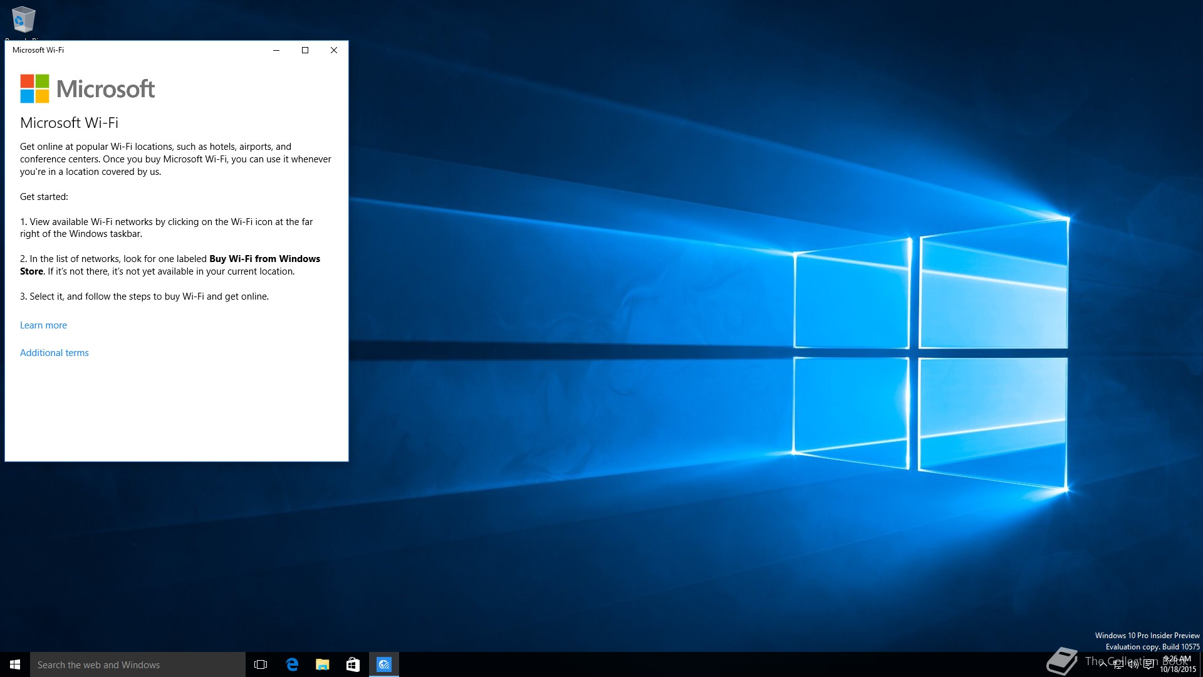Click the 'Microsoft Wi-Fi' heading text

point(69,123)
